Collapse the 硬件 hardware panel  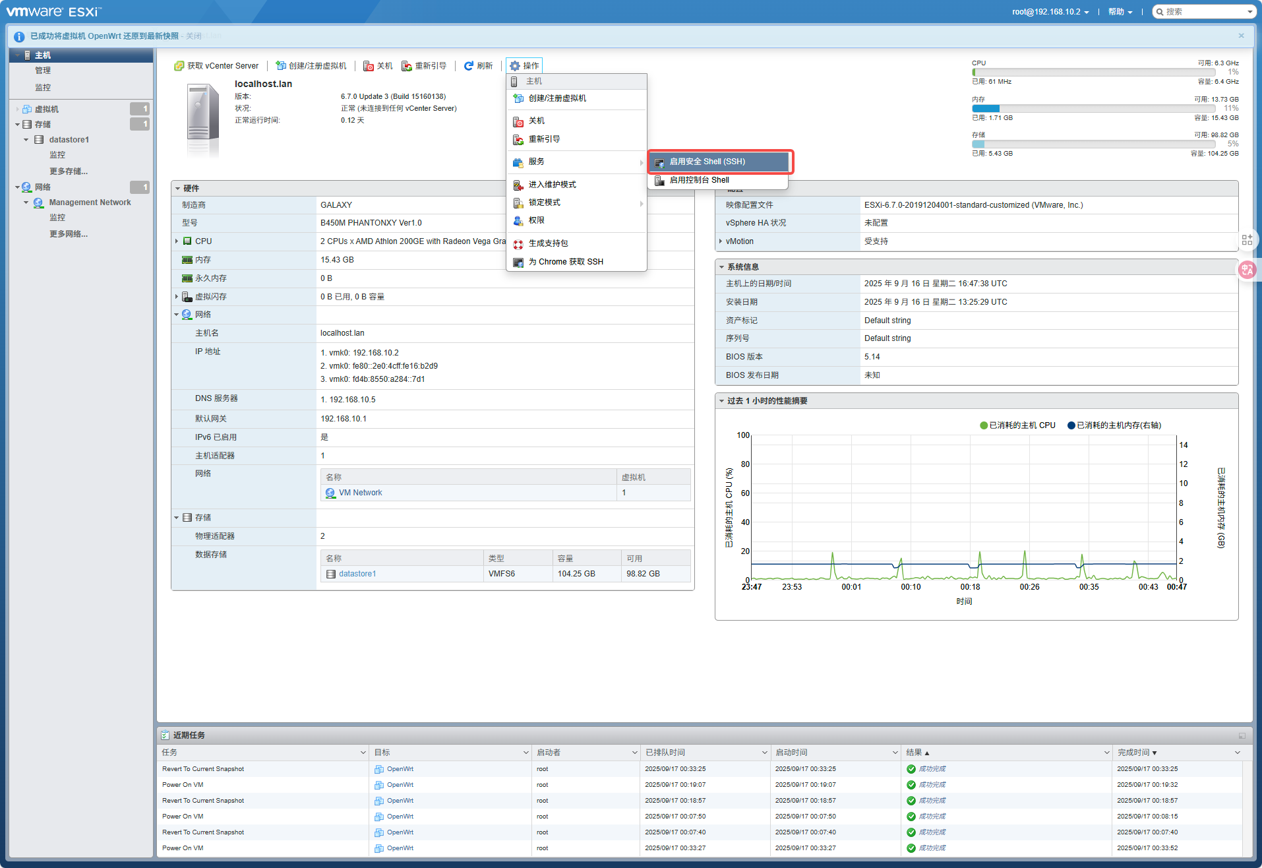[x=178, y=189]
